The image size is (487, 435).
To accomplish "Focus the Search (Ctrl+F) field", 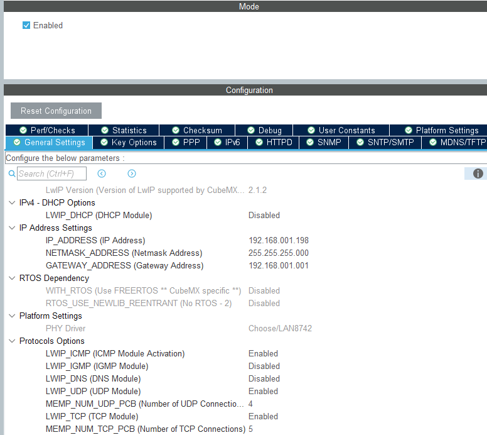I will [51, 173].
